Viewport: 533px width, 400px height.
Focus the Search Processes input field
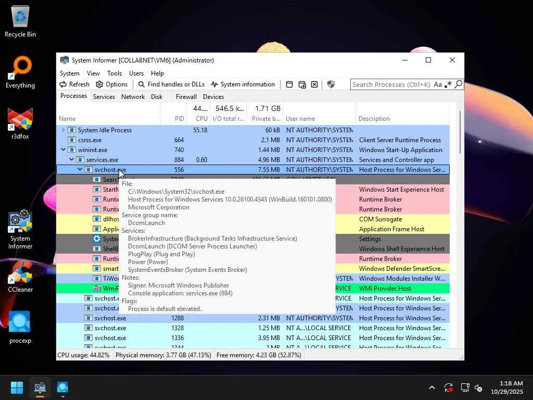391,84
